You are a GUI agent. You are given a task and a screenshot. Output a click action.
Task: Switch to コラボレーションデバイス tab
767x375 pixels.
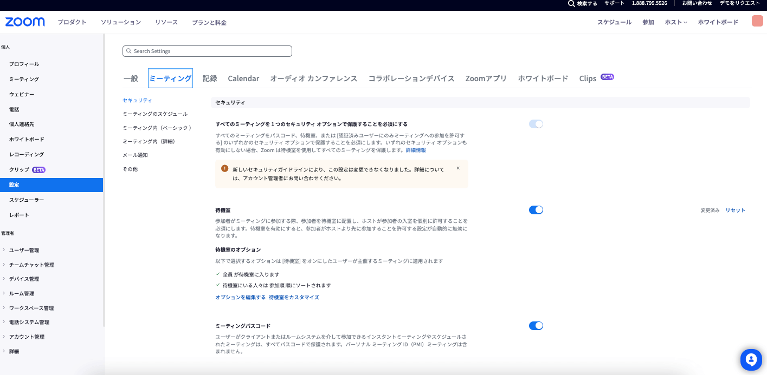coord(411,78)
